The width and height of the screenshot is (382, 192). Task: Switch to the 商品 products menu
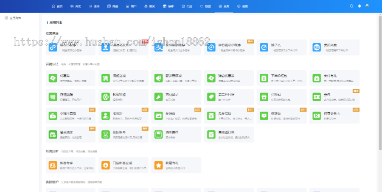coord(112,6)
